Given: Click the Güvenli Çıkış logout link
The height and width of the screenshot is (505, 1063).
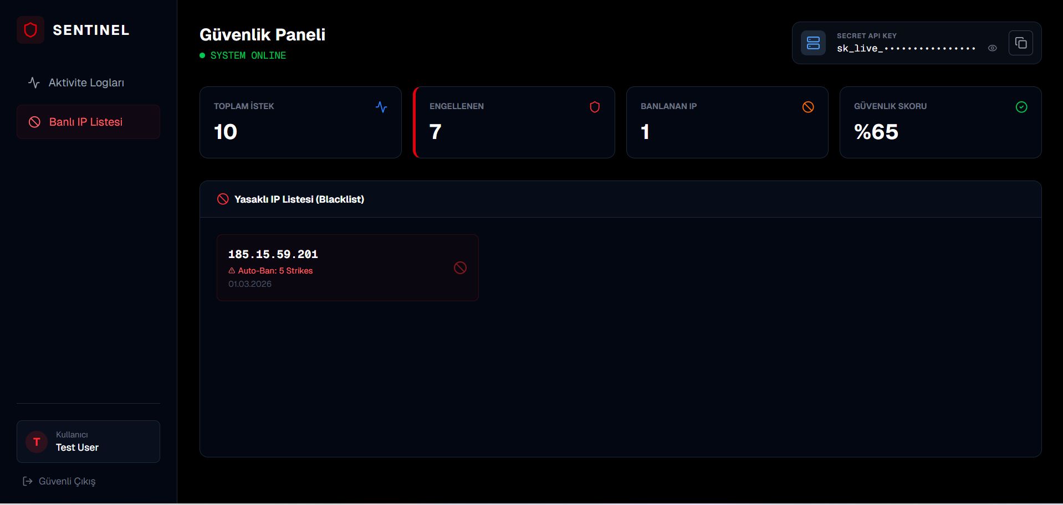Looking at the screenshot, I should [x=59, y=481].
